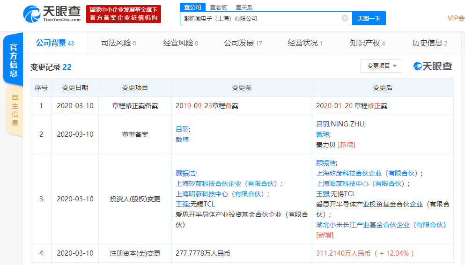This screenshot has width=465, height=265.
Task: Click the 董事备案 change item cell
Action: click(135, 134)
